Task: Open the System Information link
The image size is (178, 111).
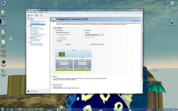Action: click(x=33, y=91)
